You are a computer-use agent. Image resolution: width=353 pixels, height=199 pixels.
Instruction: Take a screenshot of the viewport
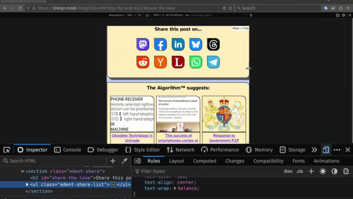338,15
